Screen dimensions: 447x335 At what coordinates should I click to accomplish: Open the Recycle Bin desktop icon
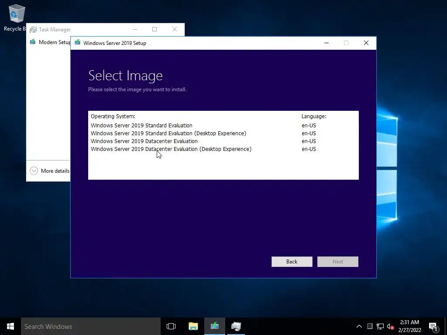[16, 17]
